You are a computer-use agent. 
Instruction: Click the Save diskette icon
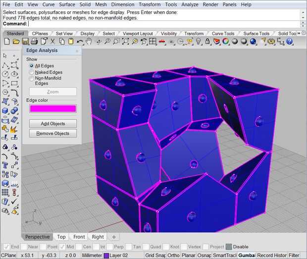[x=25, y=42]
